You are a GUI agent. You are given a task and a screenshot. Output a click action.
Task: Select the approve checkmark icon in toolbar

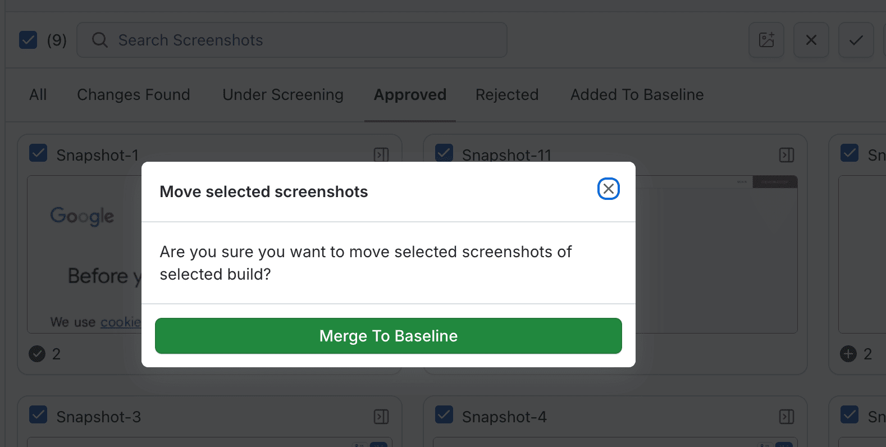coord(856,40)
